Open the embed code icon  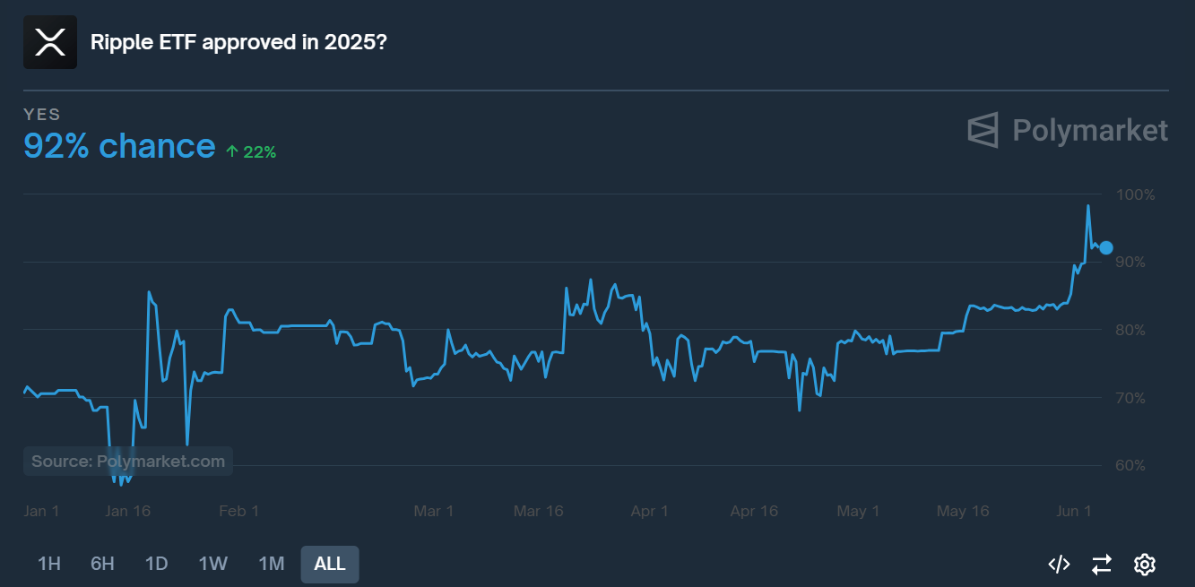[x=1059, y=564]
